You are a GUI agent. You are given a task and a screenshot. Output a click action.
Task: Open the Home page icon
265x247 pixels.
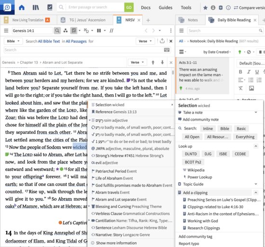(x=22, y=7)
